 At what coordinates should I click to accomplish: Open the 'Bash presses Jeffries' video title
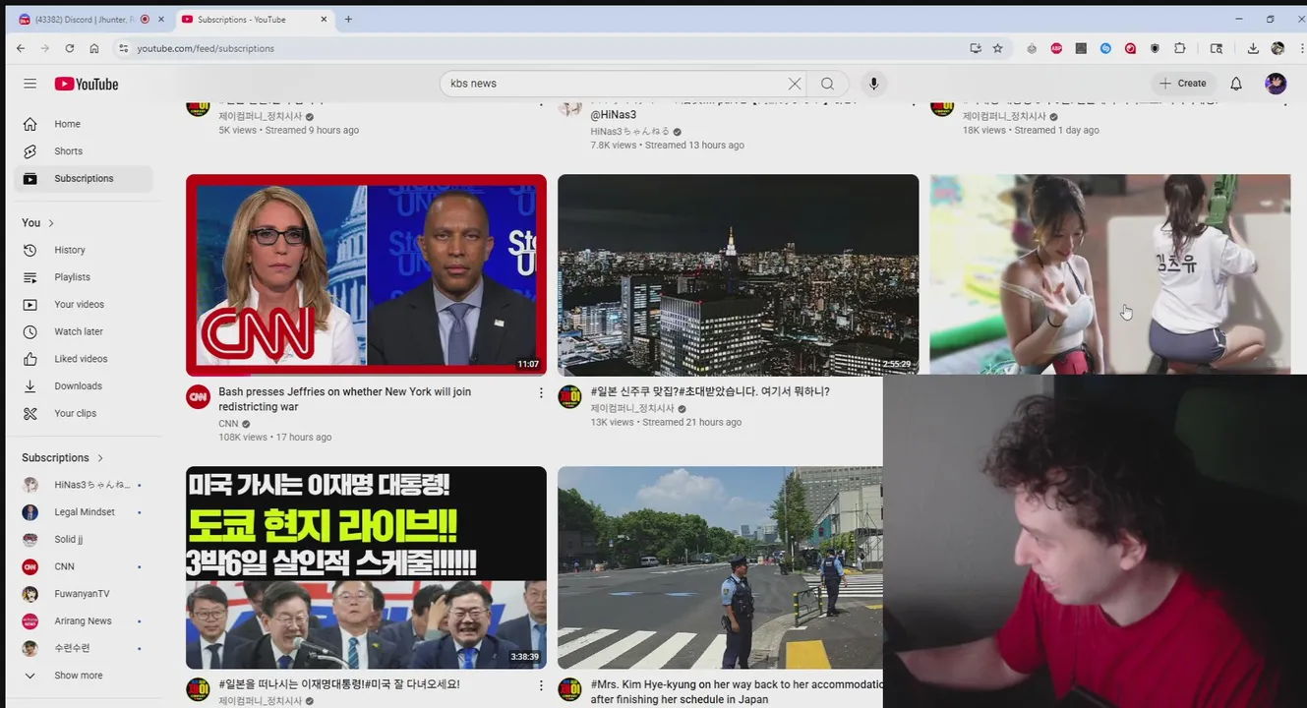(x=344, y=399)
